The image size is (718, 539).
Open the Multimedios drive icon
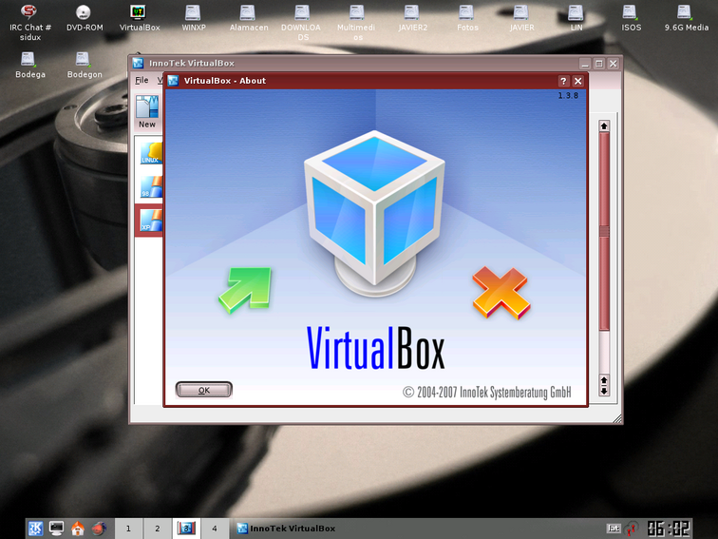(357, 22)
